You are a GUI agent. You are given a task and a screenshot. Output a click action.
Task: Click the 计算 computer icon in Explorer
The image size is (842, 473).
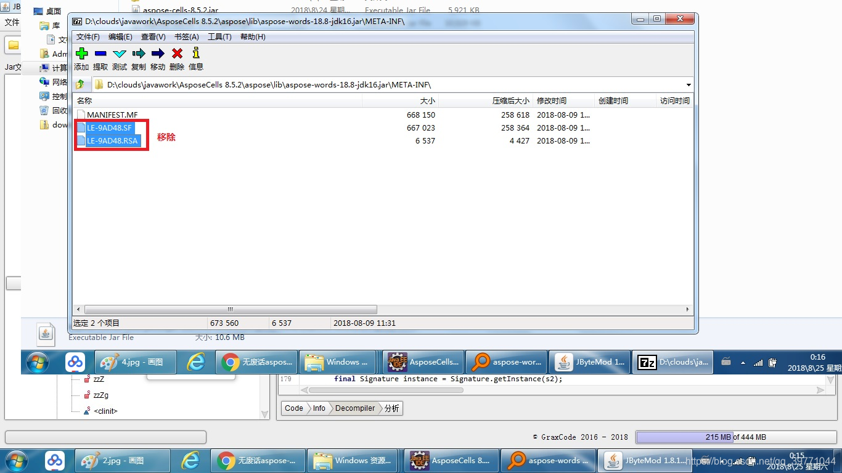(x=44, y=68)
